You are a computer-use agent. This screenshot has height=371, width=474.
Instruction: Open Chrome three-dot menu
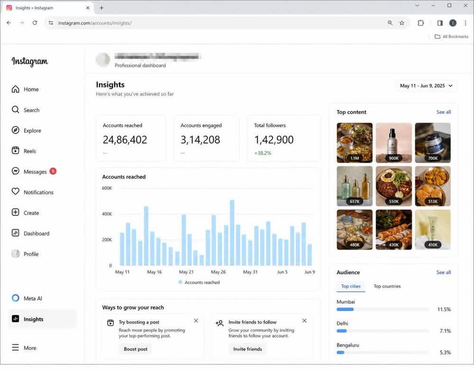point(465,23)
